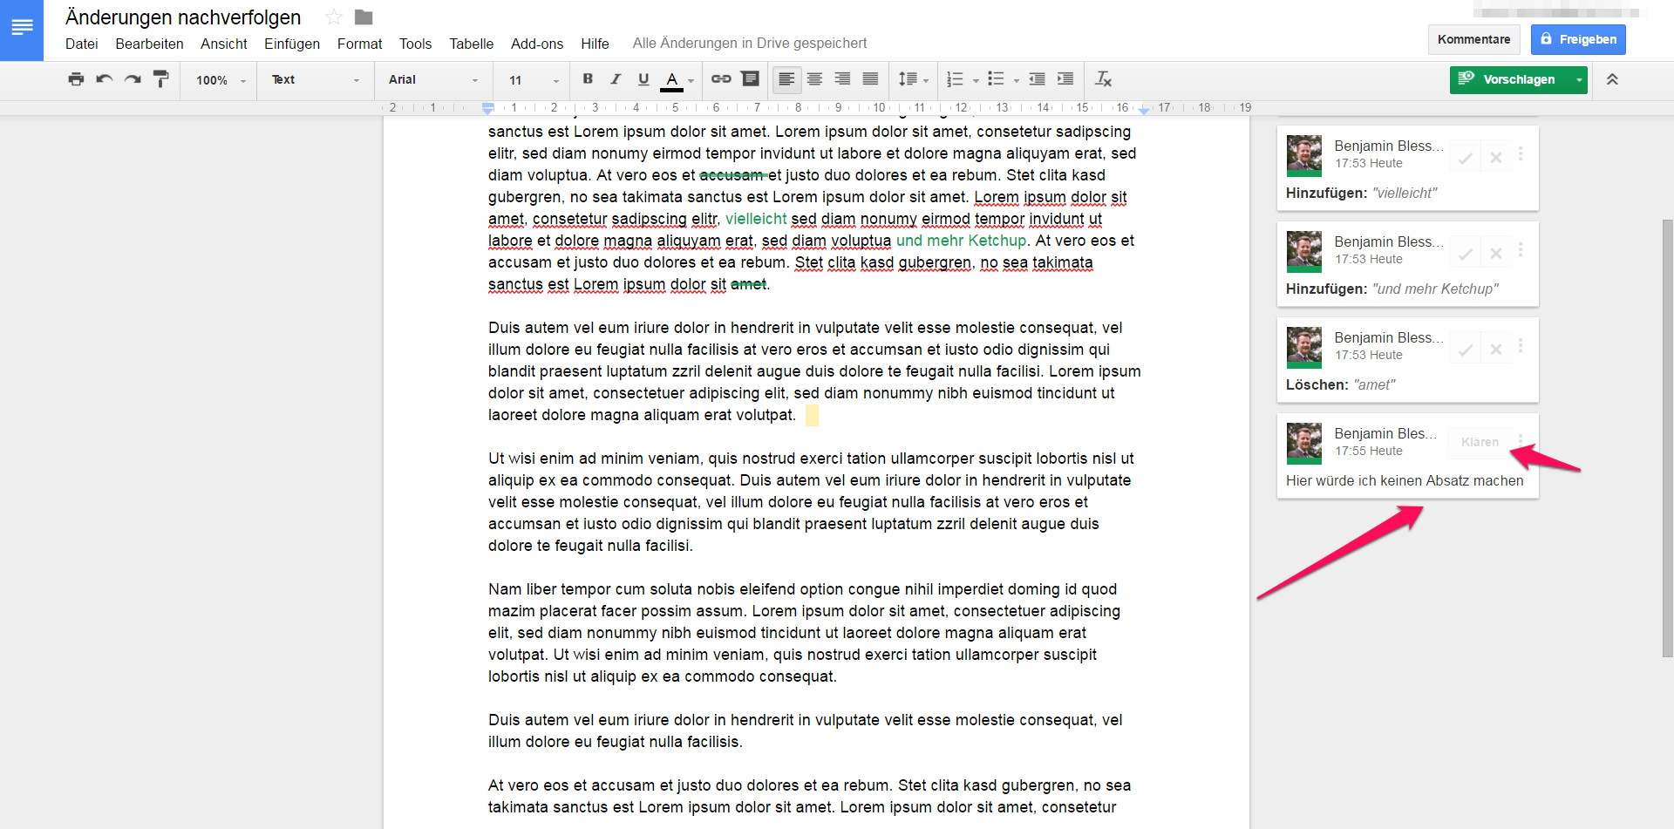Open the Arial font dropdown

pos(433,80)
